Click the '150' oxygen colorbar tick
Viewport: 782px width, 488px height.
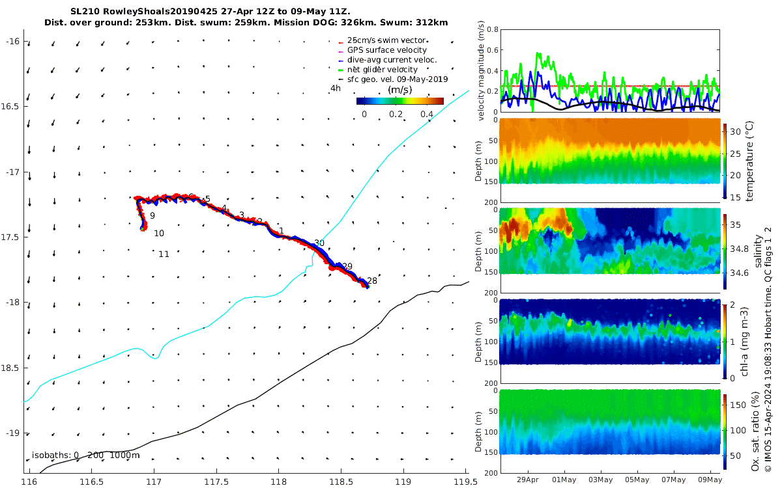point(739,405)
